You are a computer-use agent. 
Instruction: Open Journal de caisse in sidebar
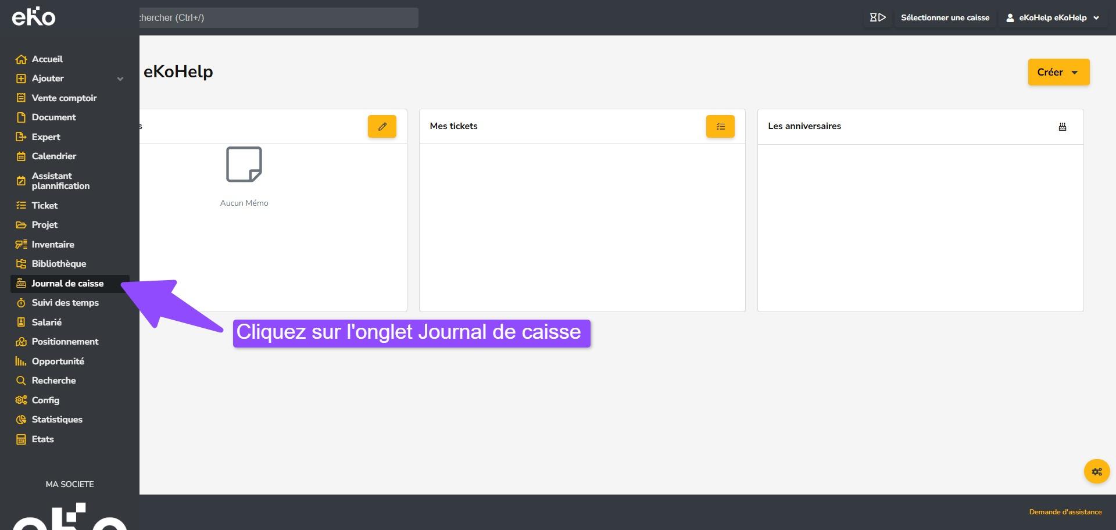point(67,284)
